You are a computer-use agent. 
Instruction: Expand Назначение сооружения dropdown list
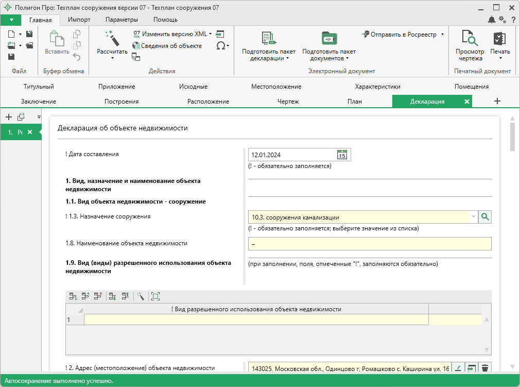(x=473, y=217)
